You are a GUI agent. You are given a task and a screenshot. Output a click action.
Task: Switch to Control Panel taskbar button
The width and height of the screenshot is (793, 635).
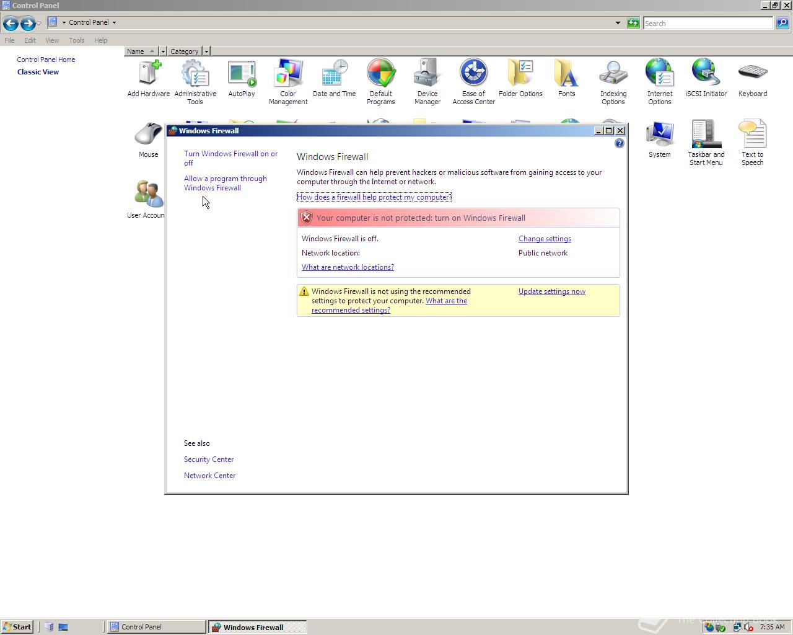coord(156,627)
